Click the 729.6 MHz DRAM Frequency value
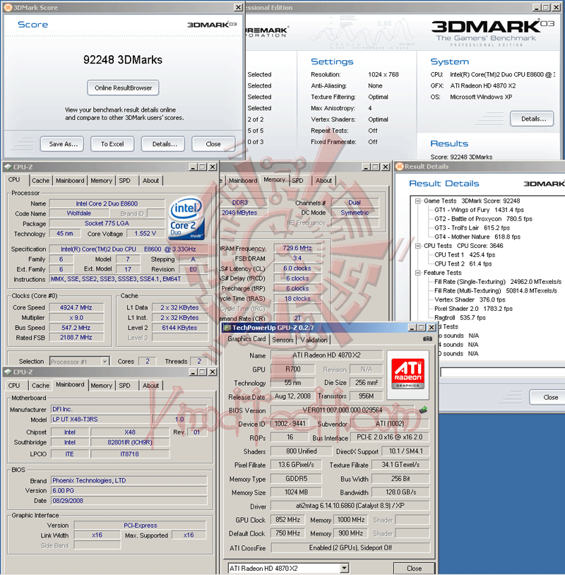 (x=297, y=248)
